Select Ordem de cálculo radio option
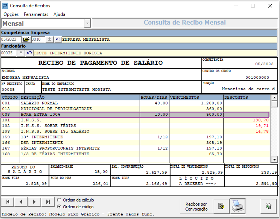Screen dimensions: 280x219 (x=59, y=200)
